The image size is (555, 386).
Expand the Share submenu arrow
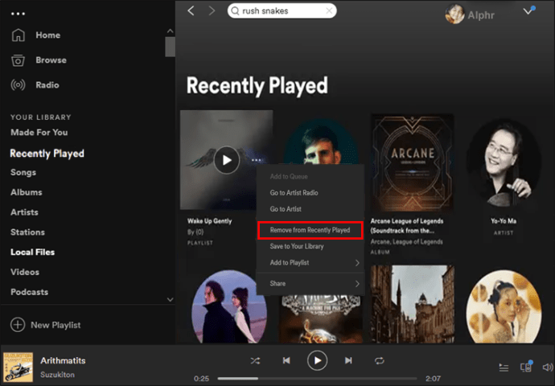tap(357, 284)
